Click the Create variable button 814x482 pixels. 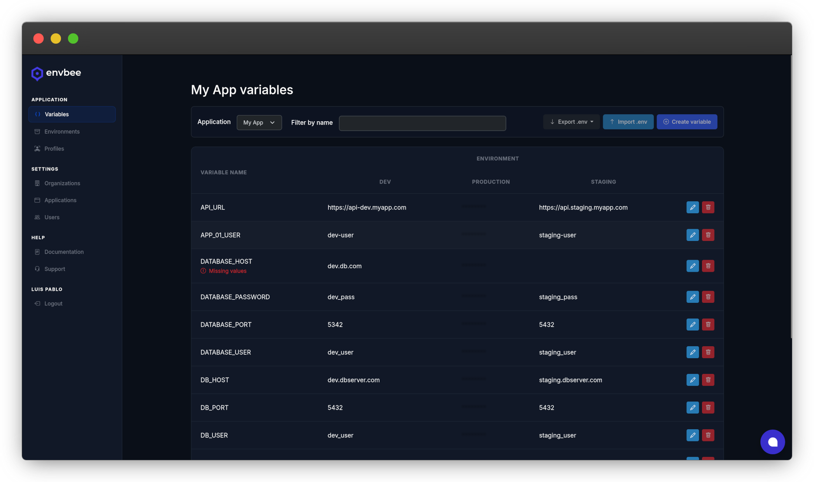686,122
